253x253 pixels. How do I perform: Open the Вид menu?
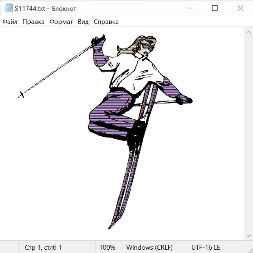[83, 22]
